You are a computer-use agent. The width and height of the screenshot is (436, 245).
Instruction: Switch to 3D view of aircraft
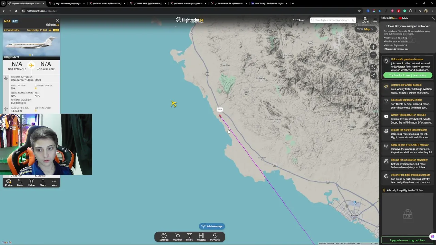tap(9, 183)
